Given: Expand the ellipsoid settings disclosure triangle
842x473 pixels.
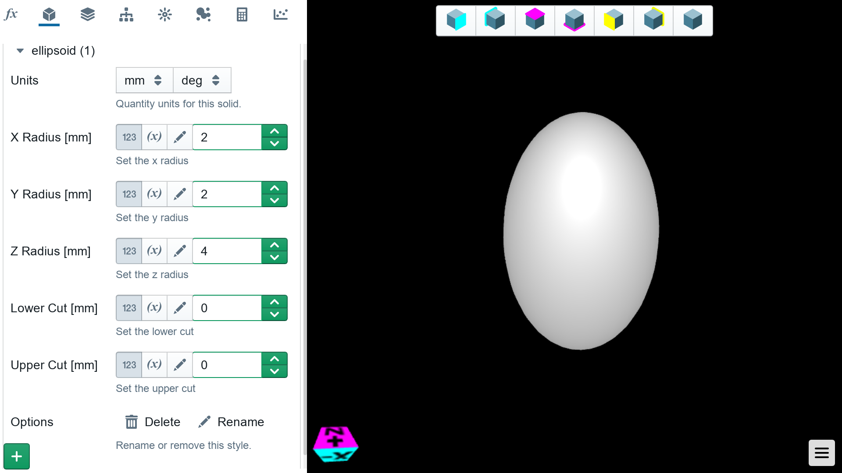Looking at the screenshot, I should [x=20, y=50].
